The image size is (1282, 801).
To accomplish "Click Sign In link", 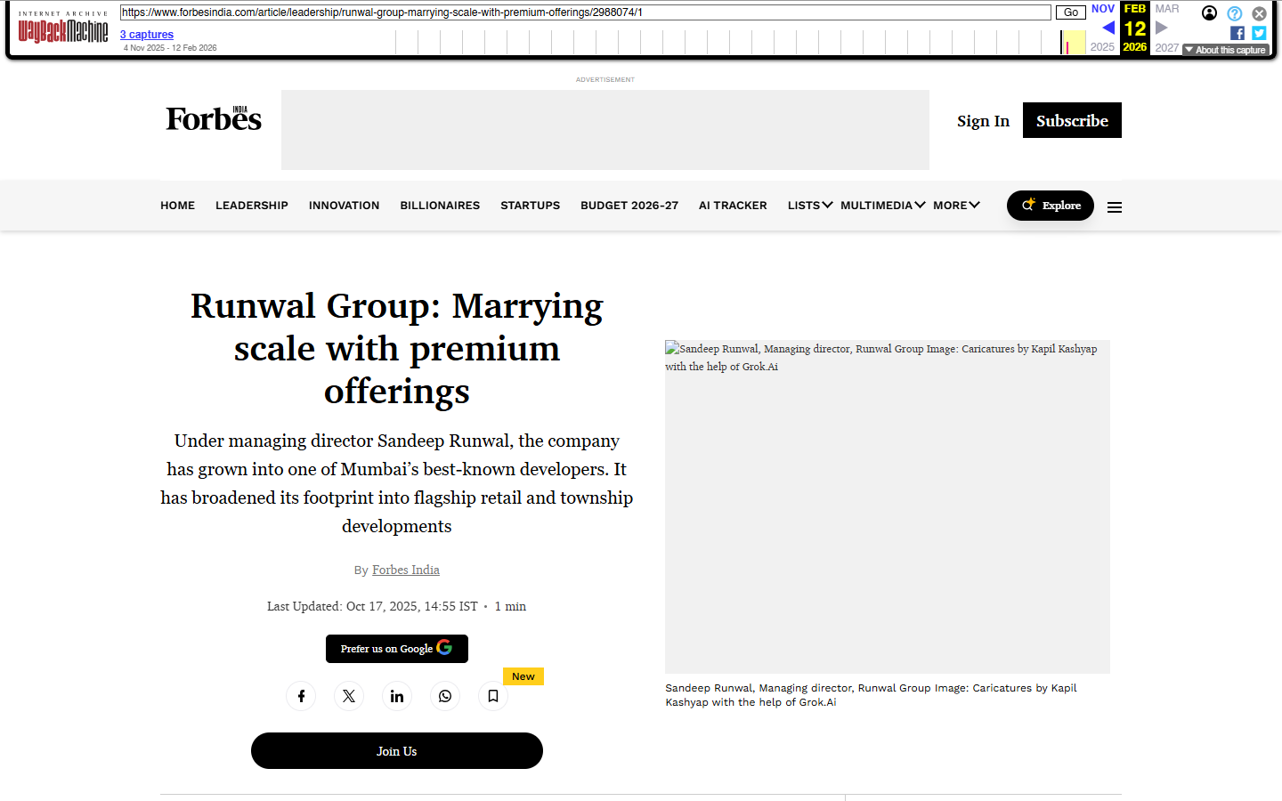I will [983, 121].
